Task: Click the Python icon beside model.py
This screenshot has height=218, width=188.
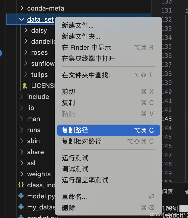Action: [21, 196]
